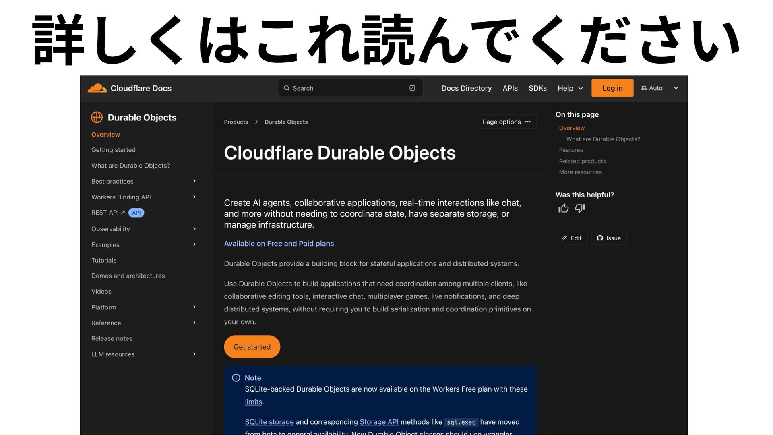This screenshot has height=435, width=773.
Task: Click the breadcrumb chevron after Products
Action: 256,122
